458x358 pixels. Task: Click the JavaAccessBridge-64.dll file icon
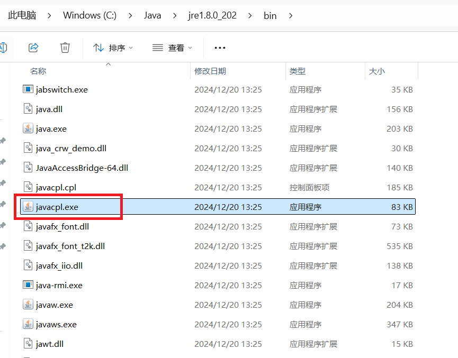coord(28,168)
